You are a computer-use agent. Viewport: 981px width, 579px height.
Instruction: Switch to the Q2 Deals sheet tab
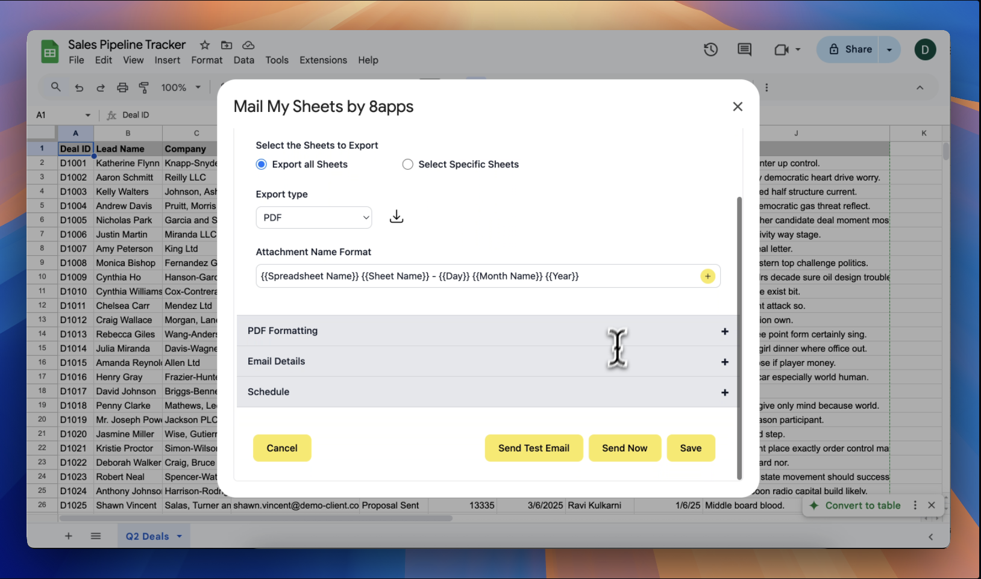point(148,536)
